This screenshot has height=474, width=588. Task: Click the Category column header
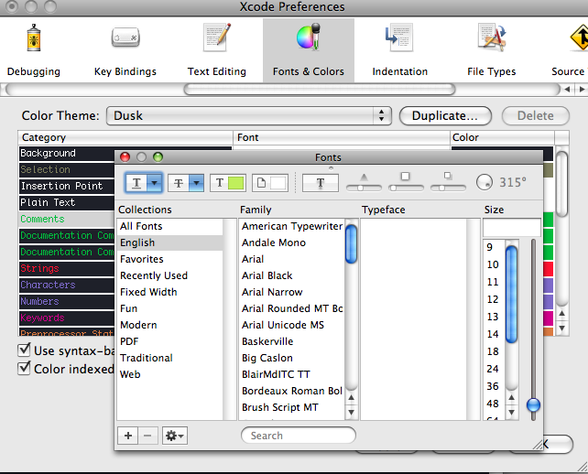coord(125,137)
